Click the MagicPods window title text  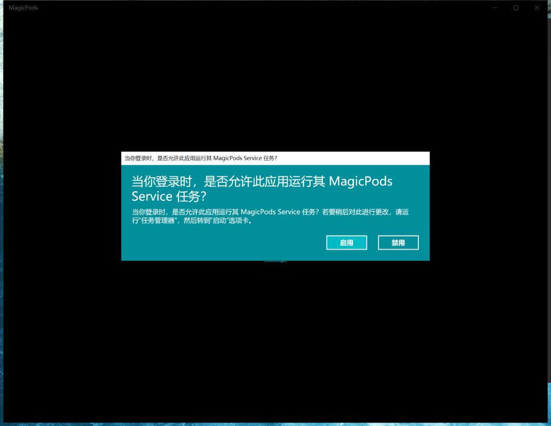coord(23,8)
